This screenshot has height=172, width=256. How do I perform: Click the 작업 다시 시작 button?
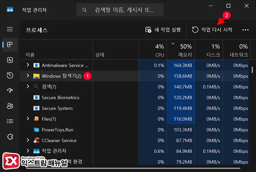tap(212, 30)
